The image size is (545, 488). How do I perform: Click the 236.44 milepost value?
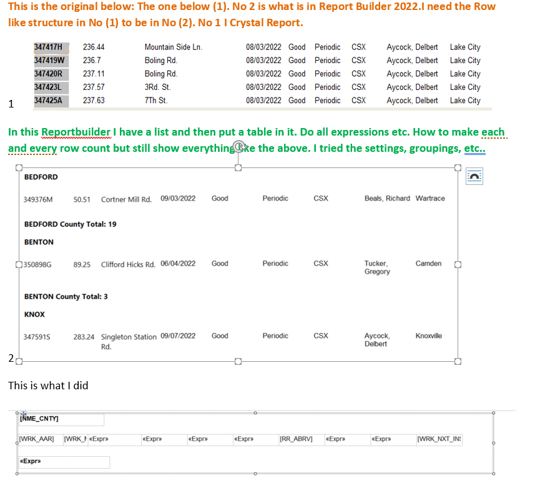coord(94,47)
